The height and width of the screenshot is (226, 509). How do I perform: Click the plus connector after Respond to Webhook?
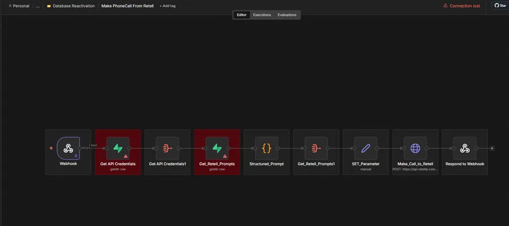492,148
